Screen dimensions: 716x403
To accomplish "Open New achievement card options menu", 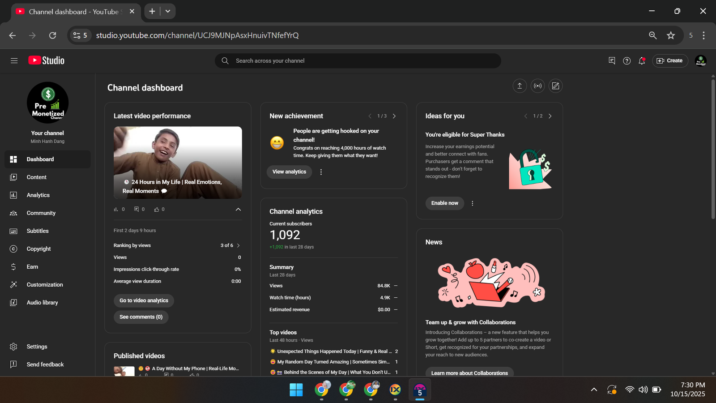I will (x=321, y=172).
